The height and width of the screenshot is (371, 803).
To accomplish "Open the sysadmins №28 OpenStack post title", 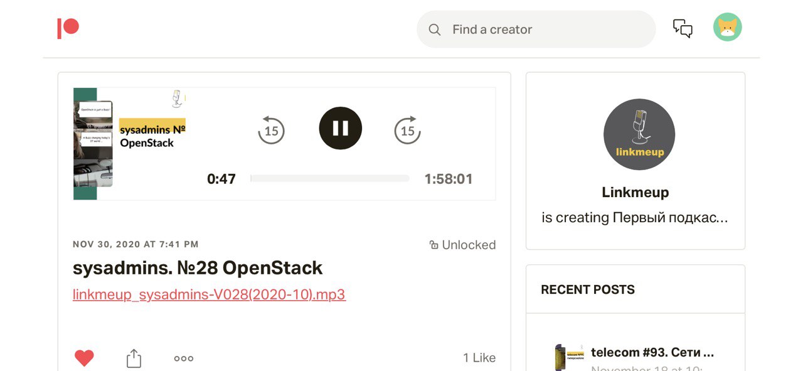I will (198, 268).
